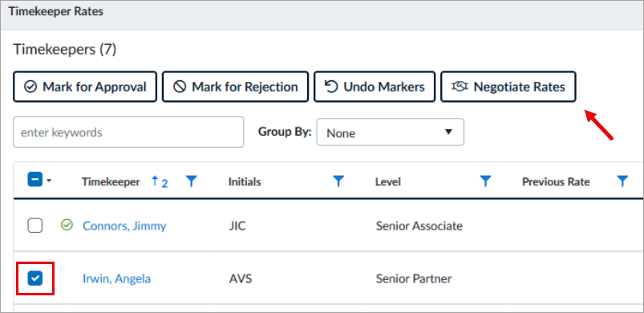Viewport: 644px width, 313px height.
Task: Toggle the select-all header checkbox
Action: click(35, 180)
